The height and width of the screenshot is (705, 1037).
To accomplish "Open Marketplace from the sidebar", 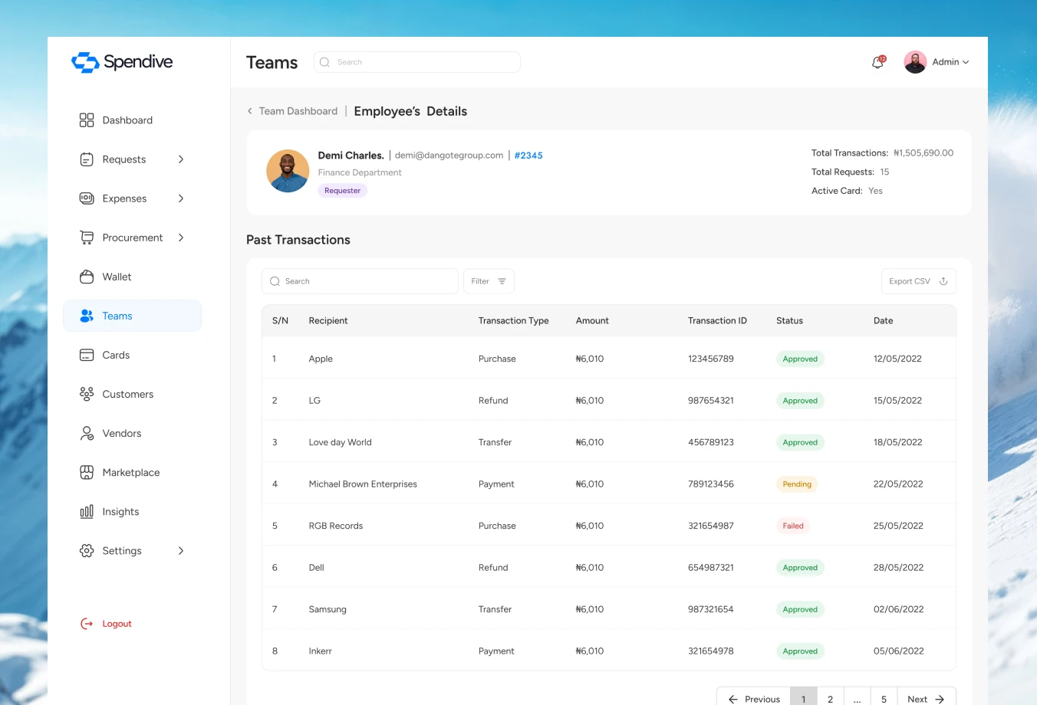I will click(131, 472).
